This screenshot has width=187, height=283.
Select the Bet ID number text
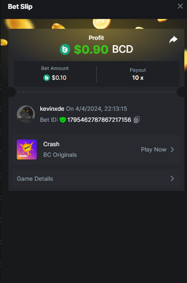coord(99,120)
